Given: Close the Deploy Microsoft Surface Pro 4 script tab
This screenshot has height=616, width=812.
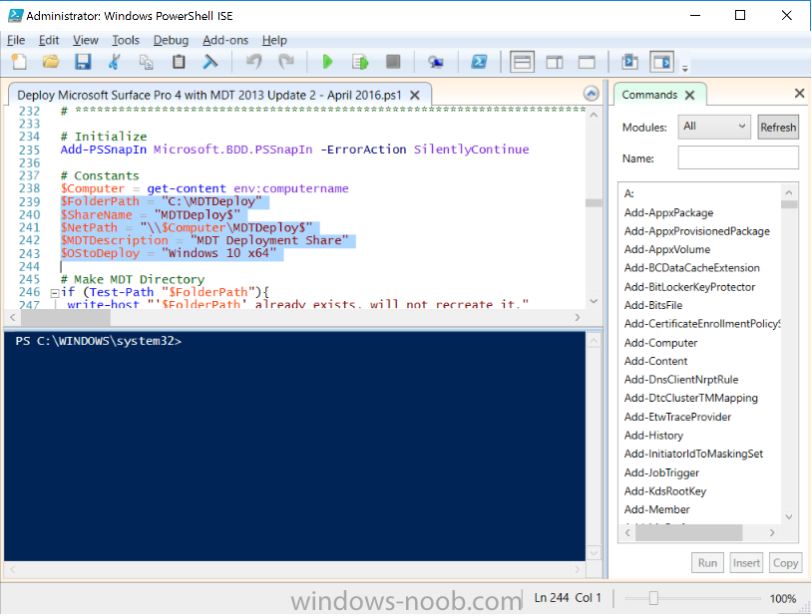Looking at the screenshot, I should (415, 96).
